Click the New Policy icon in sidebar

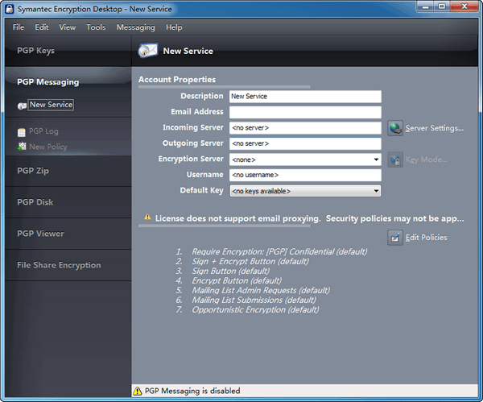coord(22,147)
